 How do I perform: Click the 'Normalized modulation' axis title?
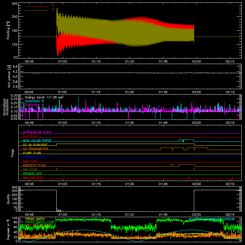[x=6, y=107]
